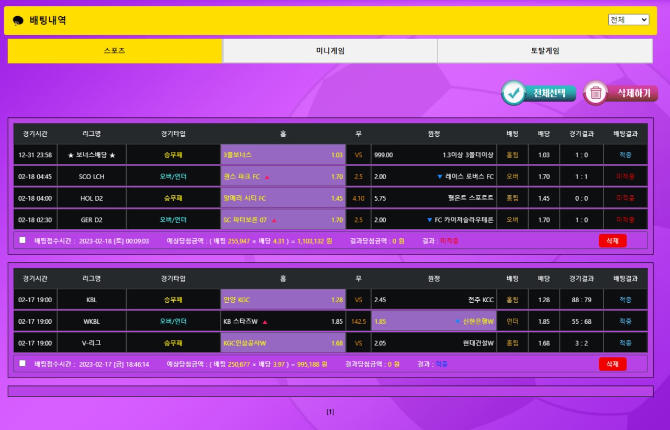Select the 스포츠 tab
Image resolution: width=670 pixels, height=430 pixels.
(115, 51)
